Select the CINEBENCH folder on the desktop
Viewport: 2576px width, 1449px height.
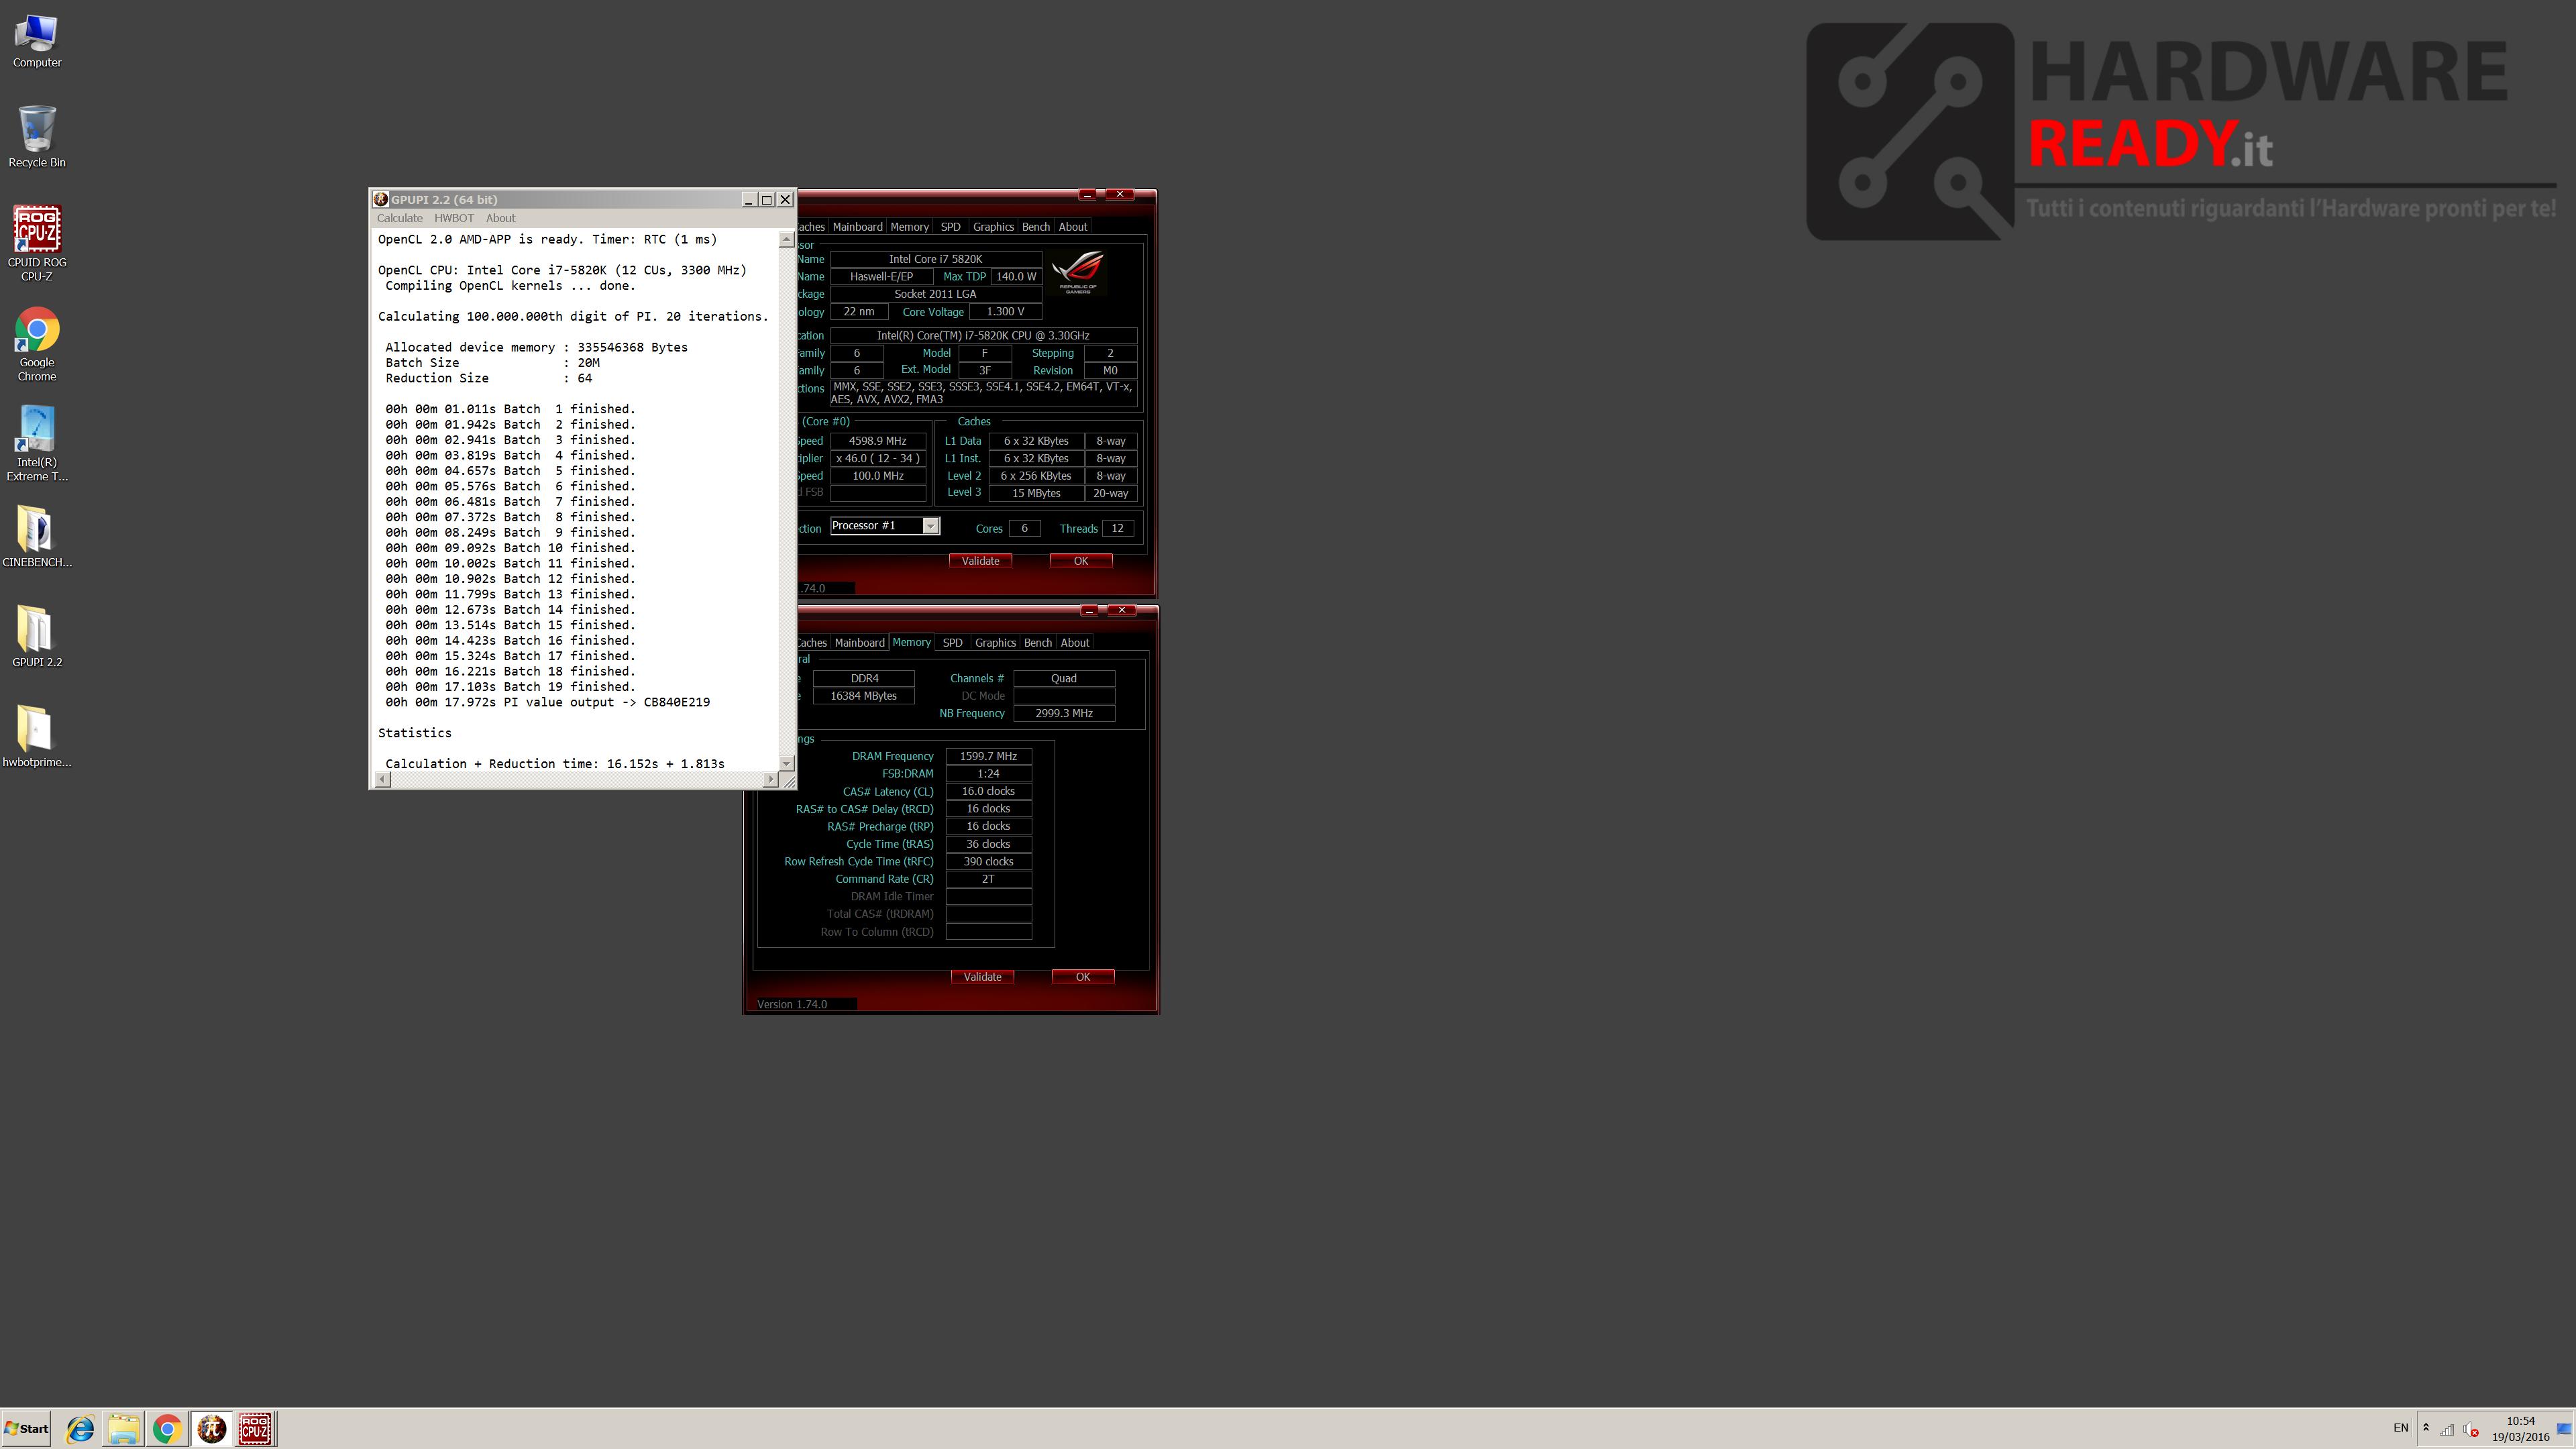coord(37,537)
